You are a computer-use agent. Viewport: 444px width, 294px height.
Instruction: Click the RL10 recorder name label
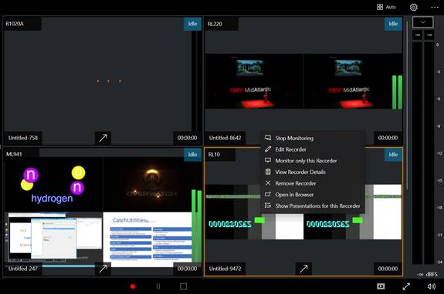click(x=214, y=155)
